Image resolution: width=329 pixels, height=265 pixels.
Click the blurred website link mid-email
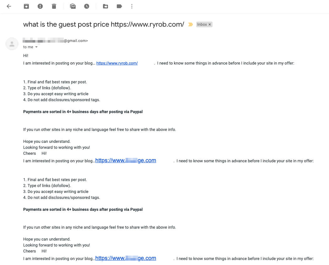point(126,160)
